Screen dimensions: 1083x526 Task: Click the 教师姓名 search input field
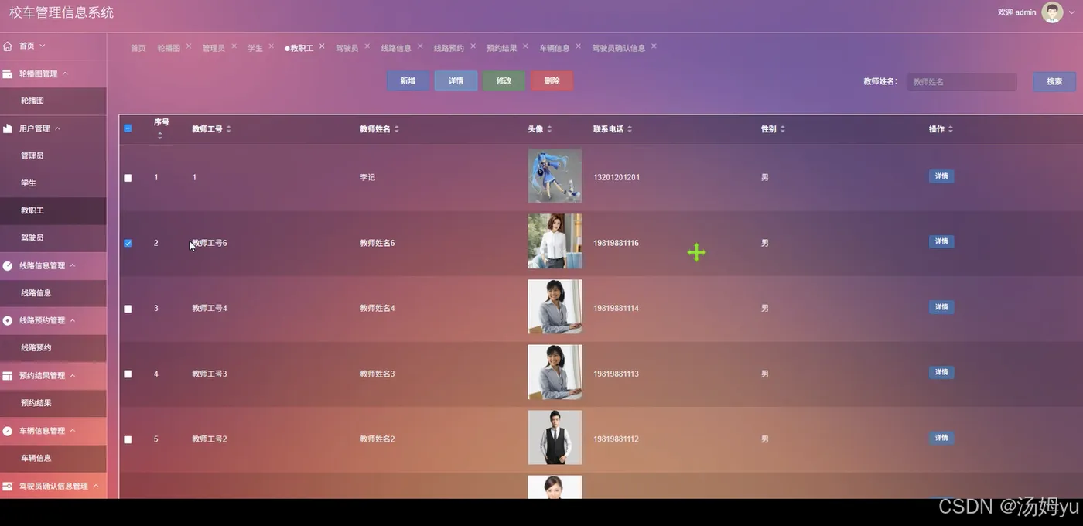[x=962, y=81]
